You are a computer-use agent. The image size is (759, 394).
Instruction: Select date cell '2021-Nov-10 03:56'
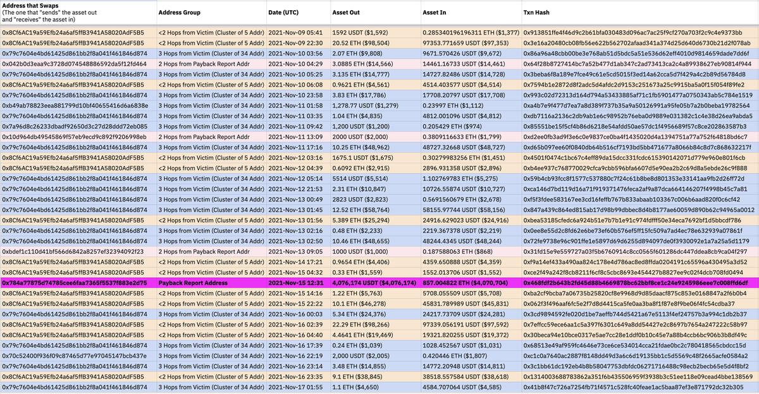tap(298, 53)
